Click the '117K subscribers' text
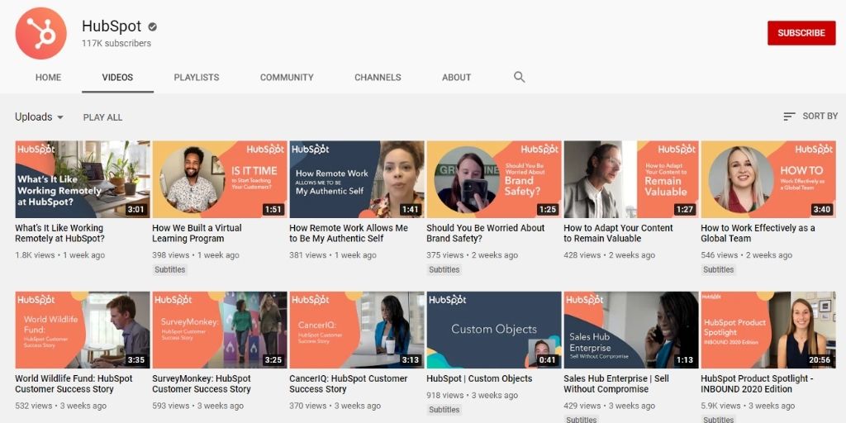The height and width of the screenshot is (423, 846). tap(116, 43)
